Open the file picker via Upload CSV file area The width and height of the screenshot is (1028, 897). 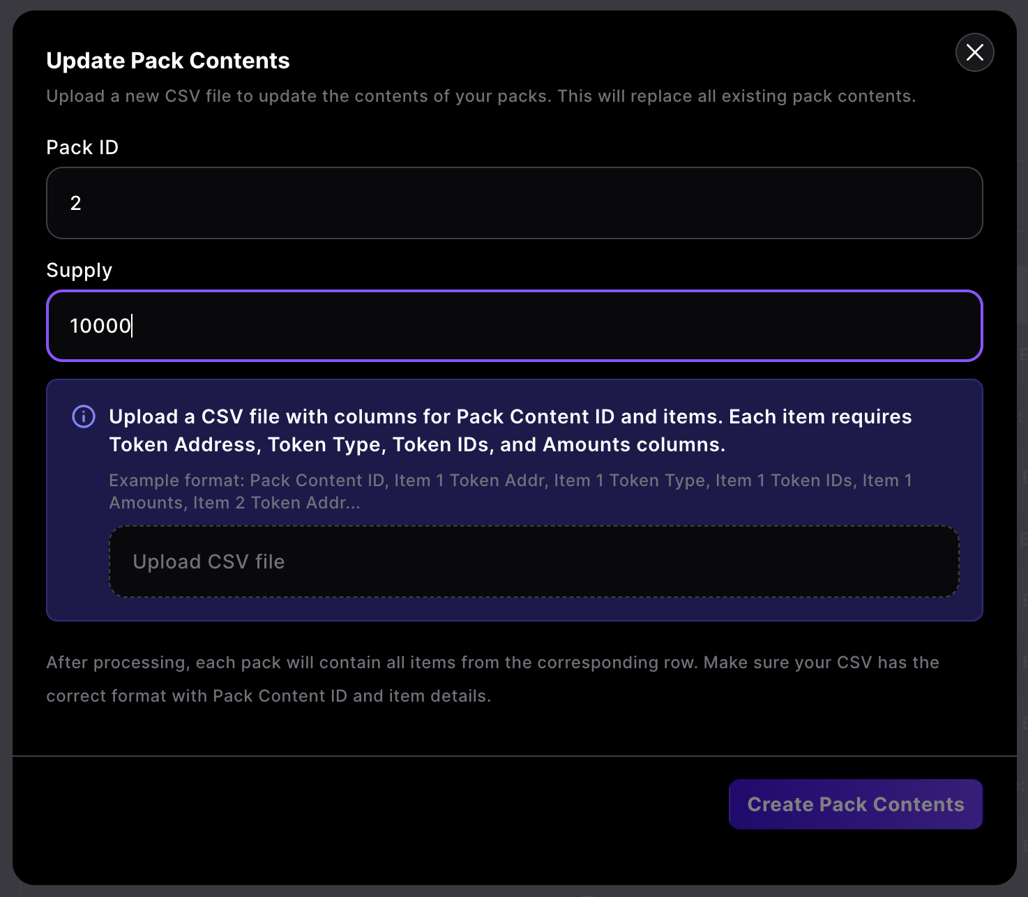(534, 561)
